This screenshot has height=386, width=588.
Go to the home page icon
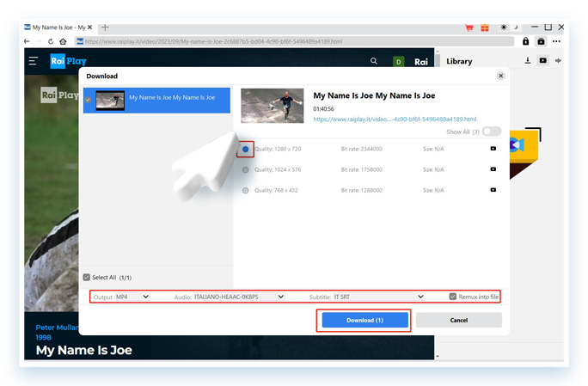coord(63,41)
